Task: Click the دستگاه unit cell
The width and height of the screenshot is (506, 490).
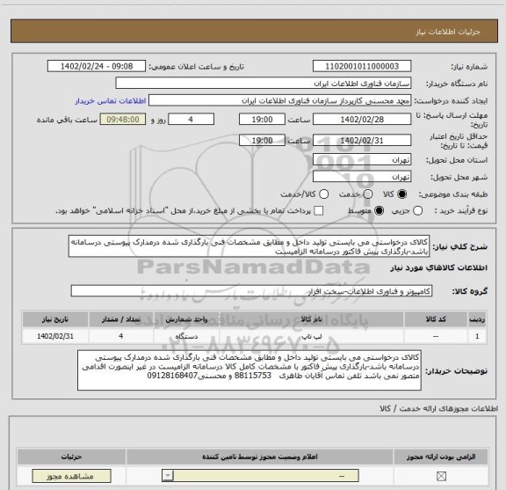Action: pos(186,336)
